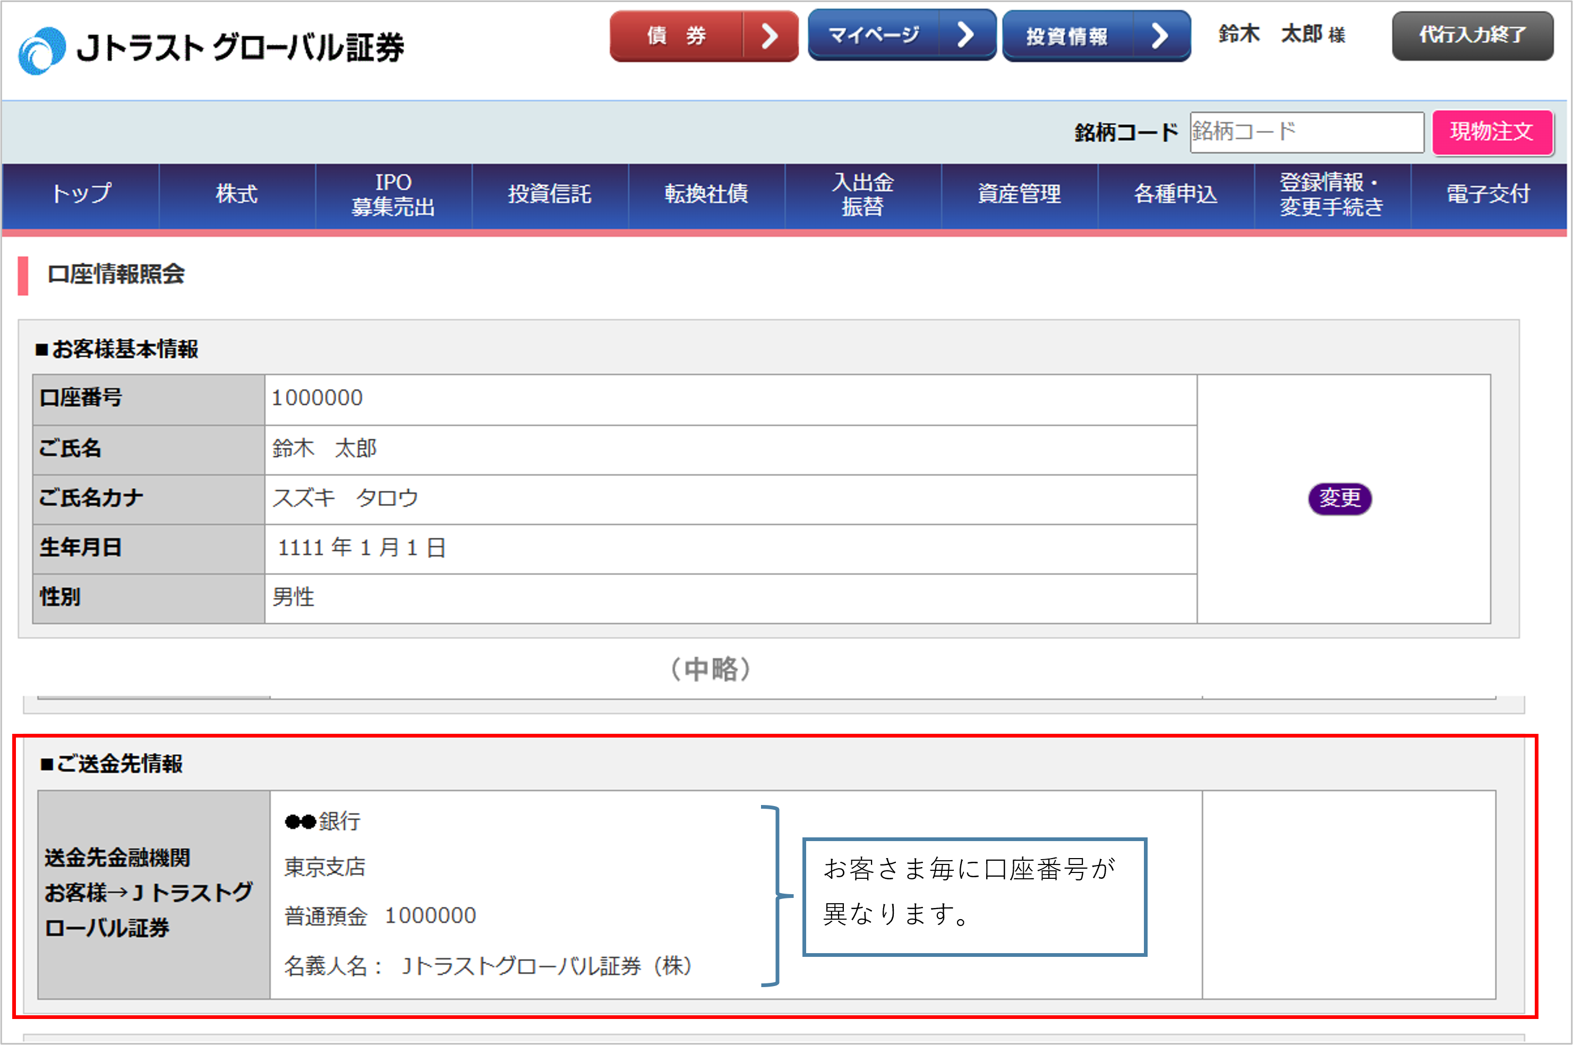Select 普通預金 1000000 account text
This screenshot has width=1573, height=1045.
(x=381, y=916)
